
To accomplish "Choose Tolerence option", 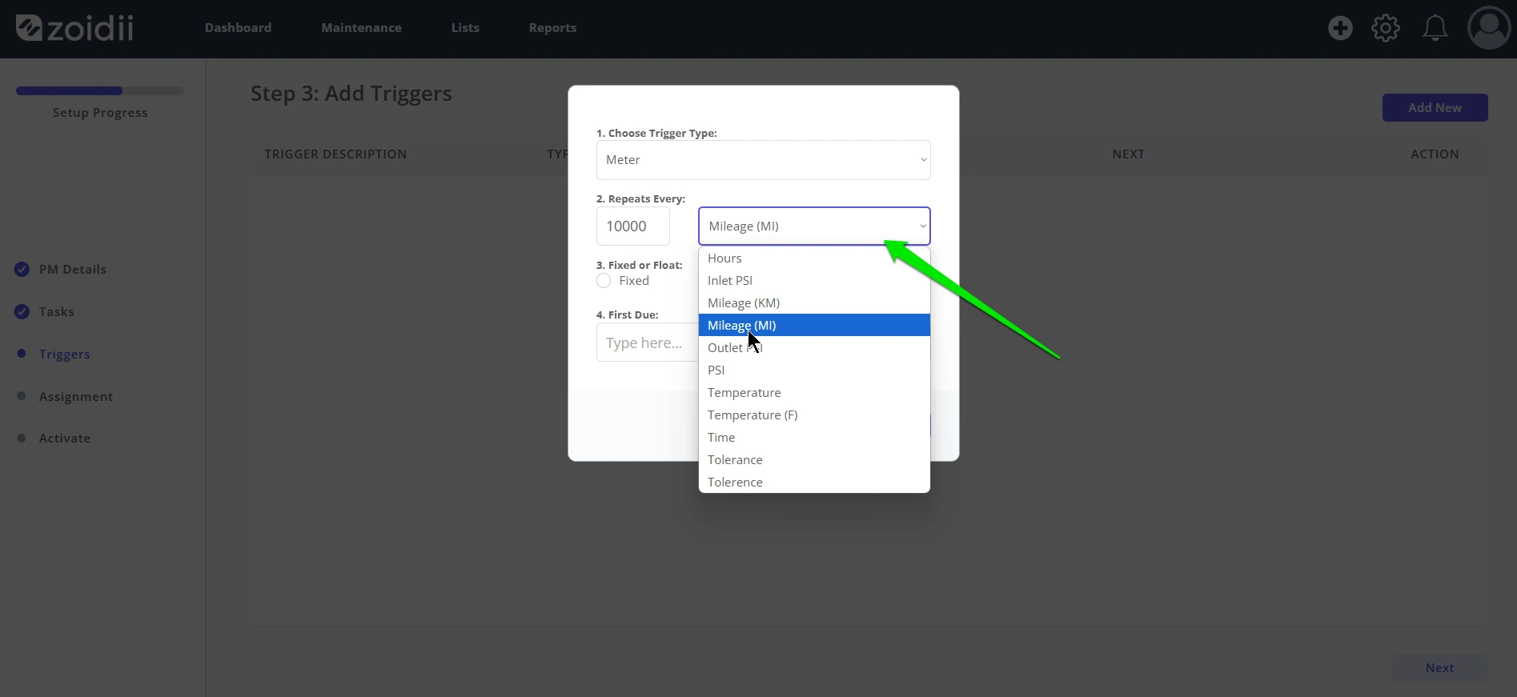I will point(814,483).
